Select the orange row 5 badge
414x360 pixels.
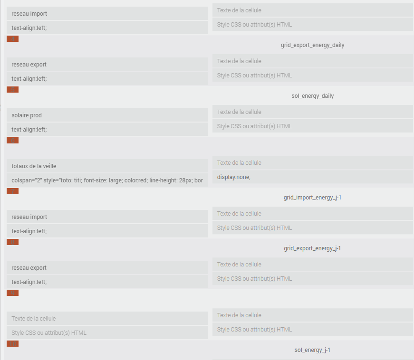coord(13,90)
